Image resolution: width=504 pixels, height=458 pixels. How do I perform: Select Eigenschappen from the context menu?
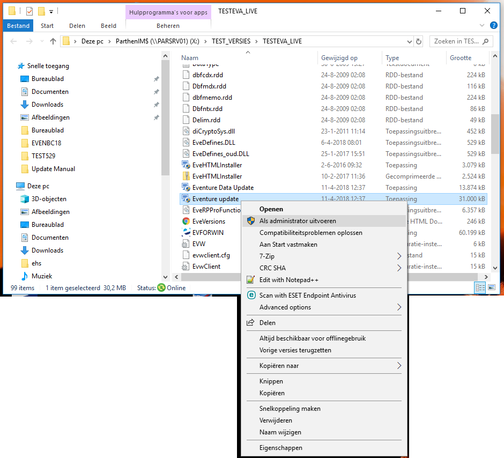[280, 448]
